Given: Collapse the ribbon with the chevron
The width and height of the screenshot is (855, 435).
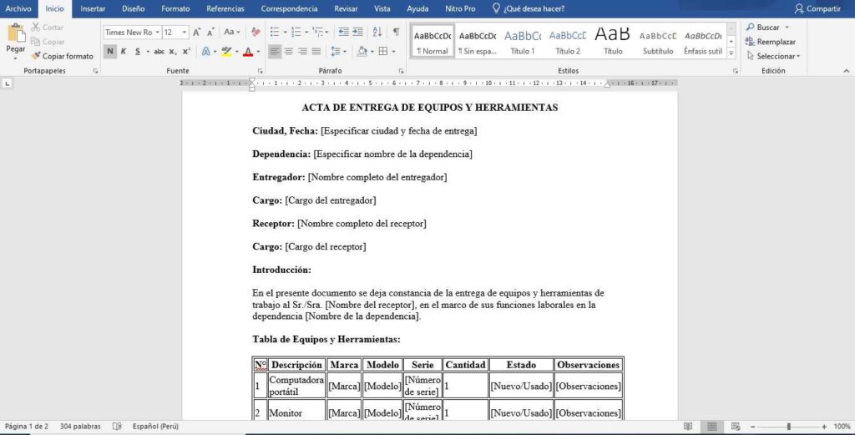Looking at the screenshot, I should coord(847,71).
